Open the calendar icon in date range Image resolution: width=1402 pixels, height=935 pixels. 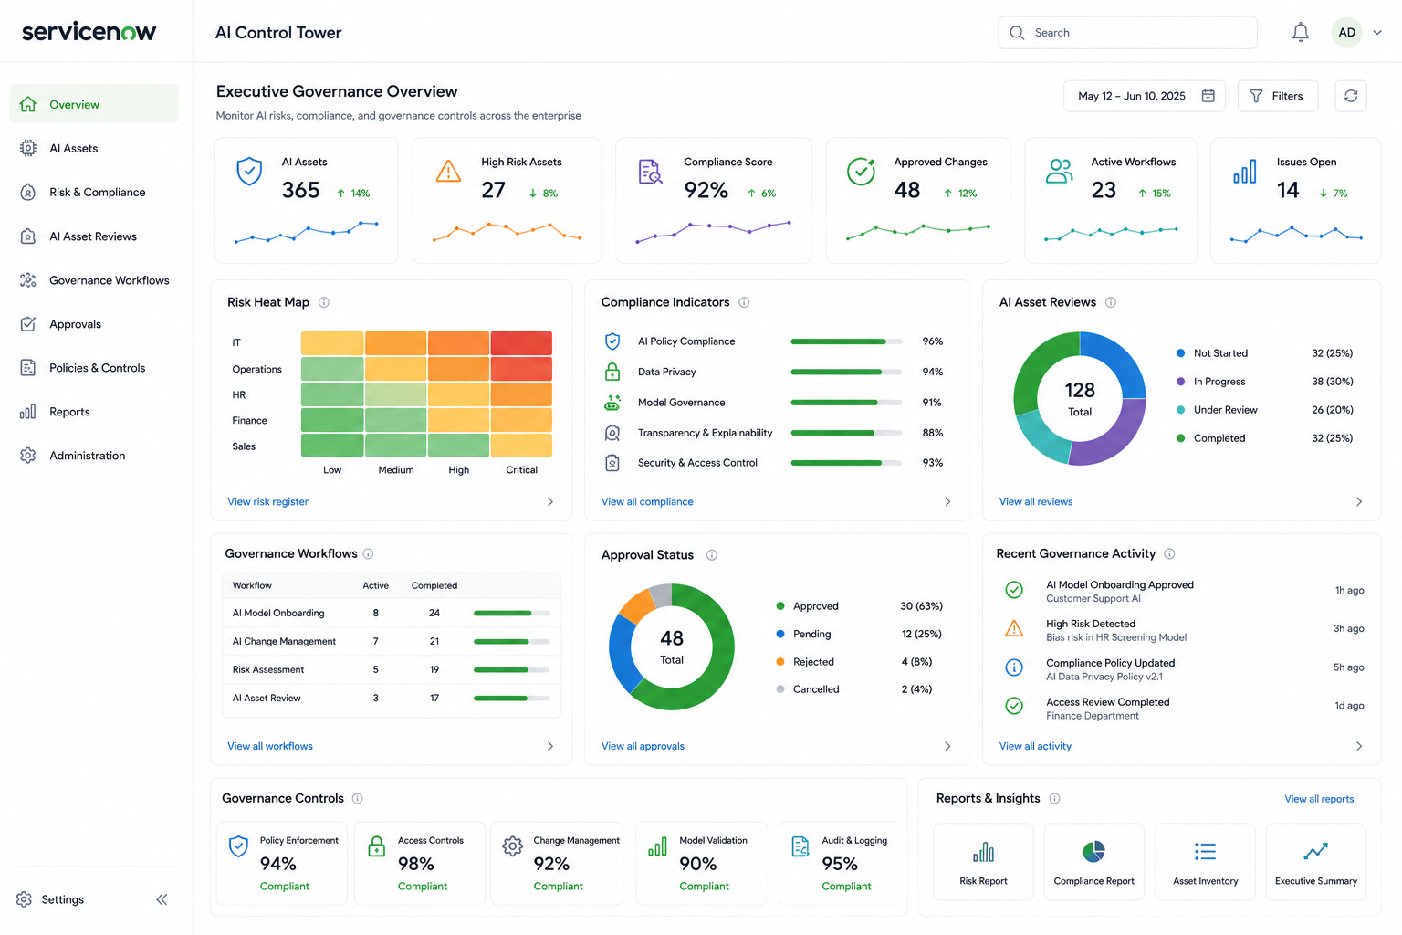1208,96
